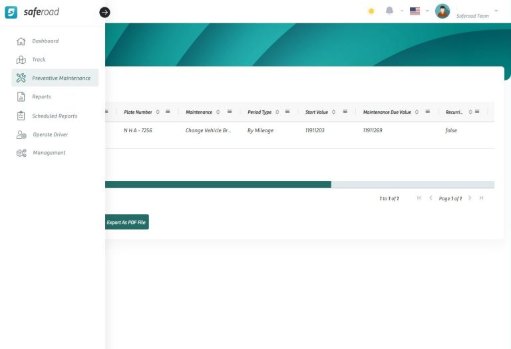Click the user avatar picture
The image size is (511, 349).
click(x=442, y=11)
